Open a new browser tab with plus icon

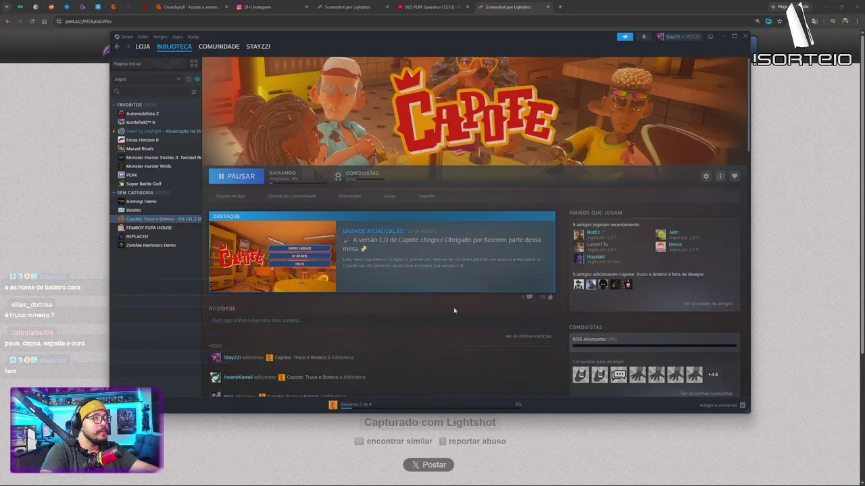tap(560, 7)
